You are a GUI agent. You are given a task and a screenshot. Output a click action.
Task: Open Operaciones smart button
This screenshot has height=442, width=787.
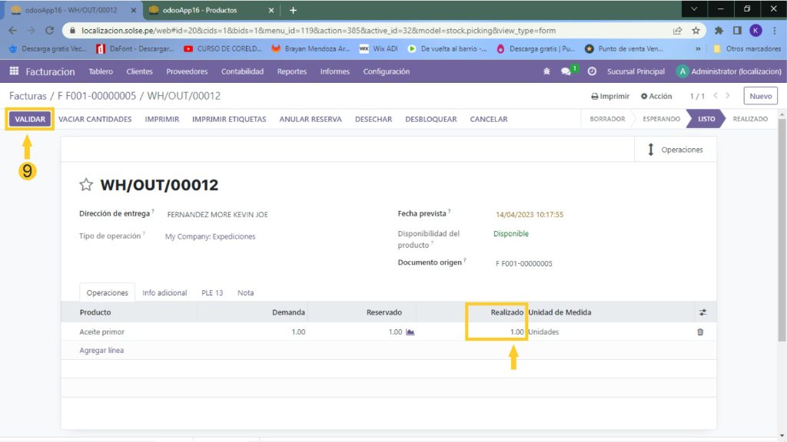[675, 150]
